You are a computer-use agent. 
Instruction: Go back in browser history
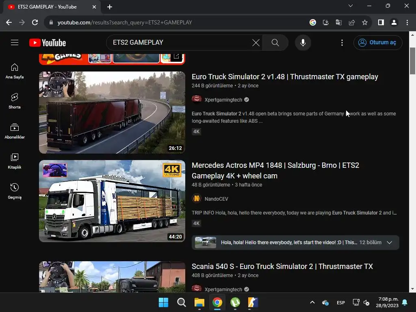click(x=9, y=23)
